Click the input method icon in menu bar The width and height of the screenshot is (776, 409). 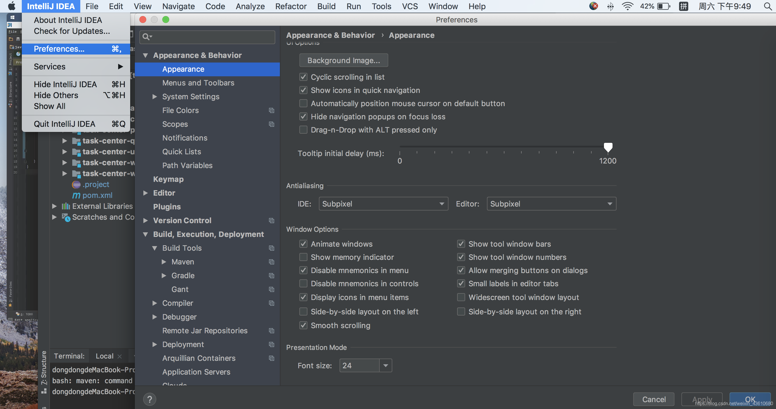(684, 6)
